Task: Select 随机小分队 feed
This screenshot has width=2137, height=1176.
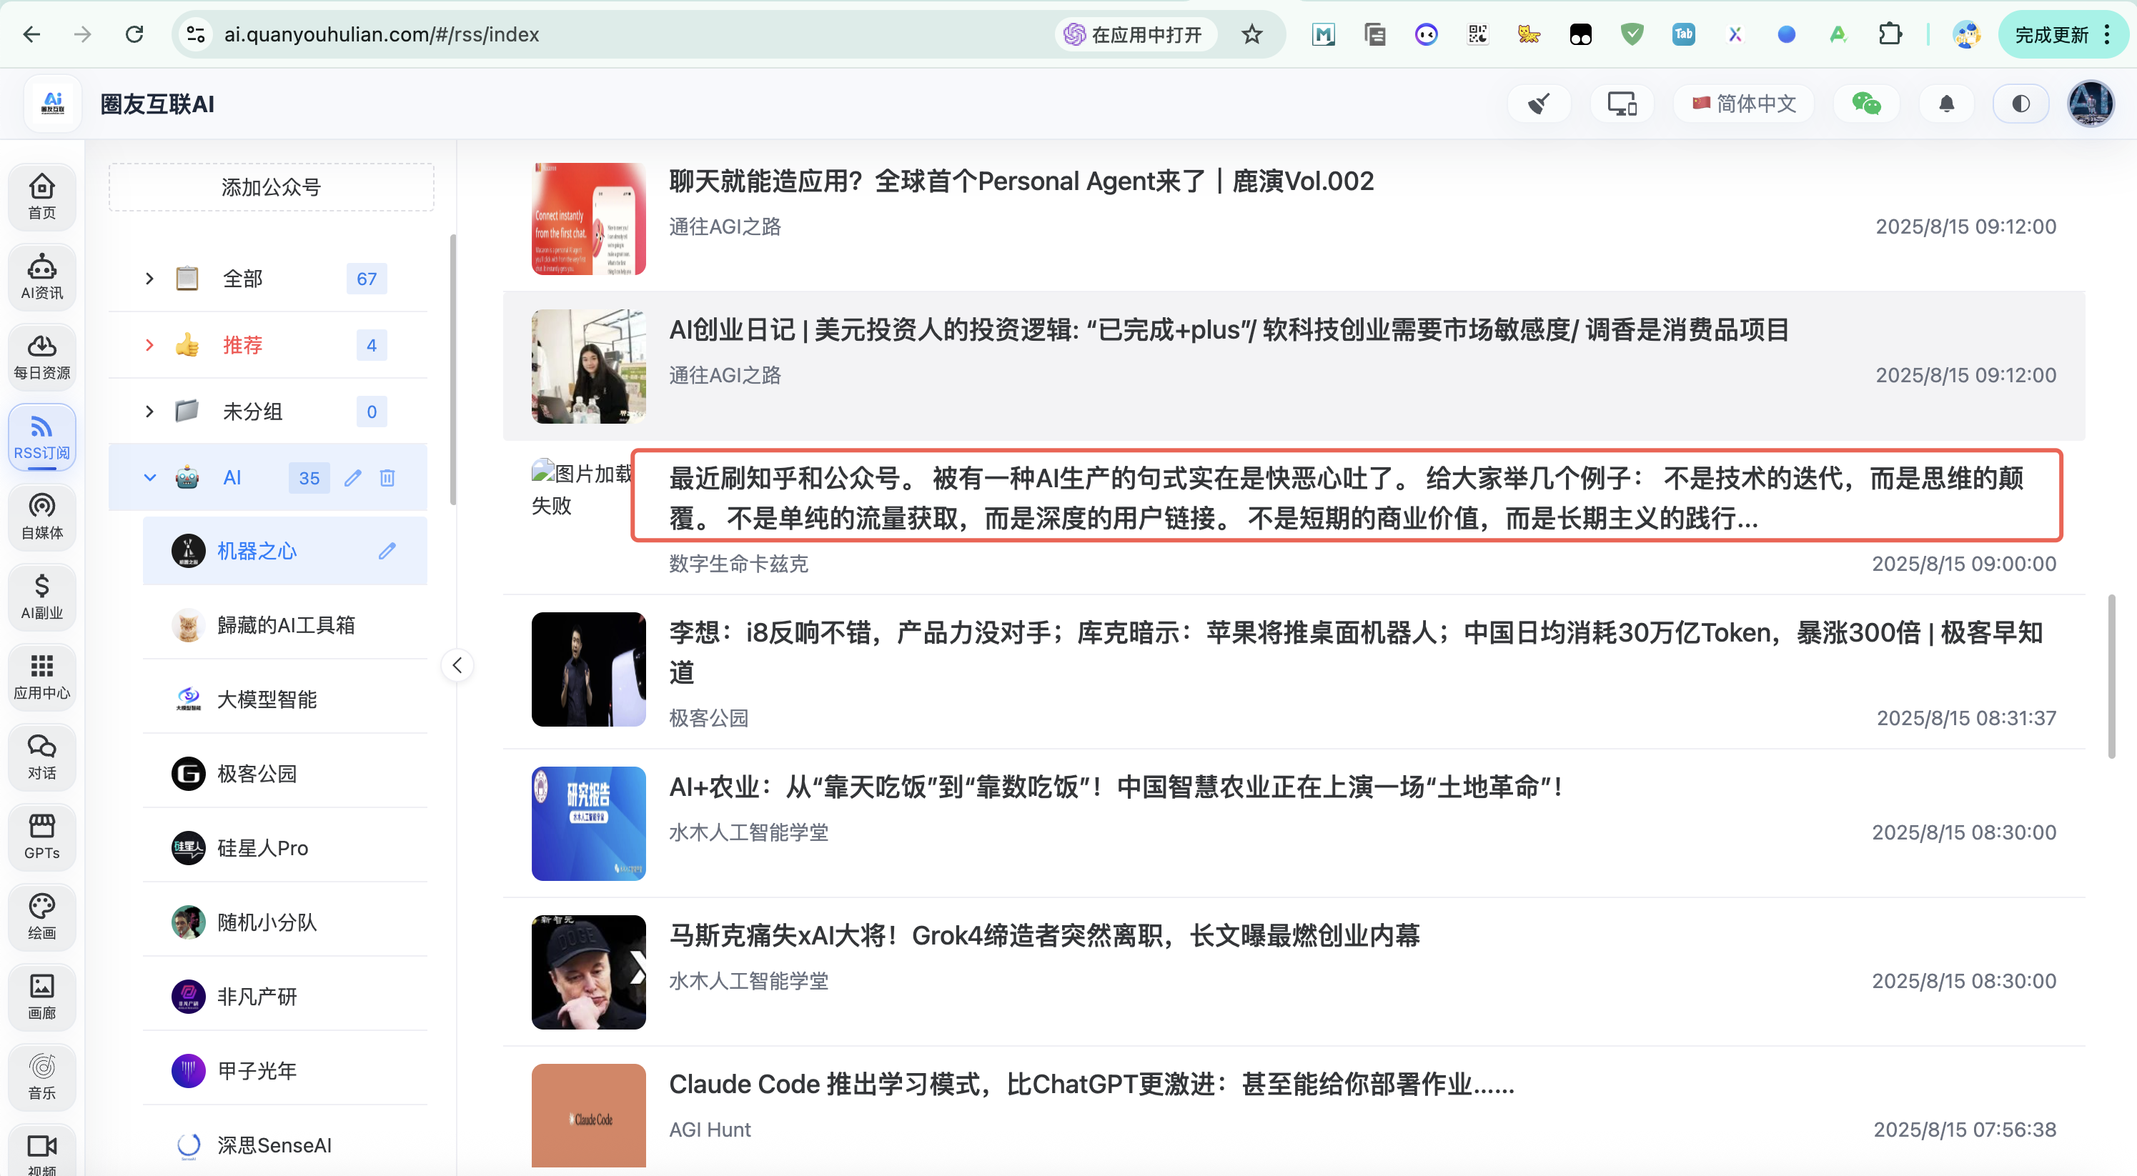Action: click(x=284, y=922)
